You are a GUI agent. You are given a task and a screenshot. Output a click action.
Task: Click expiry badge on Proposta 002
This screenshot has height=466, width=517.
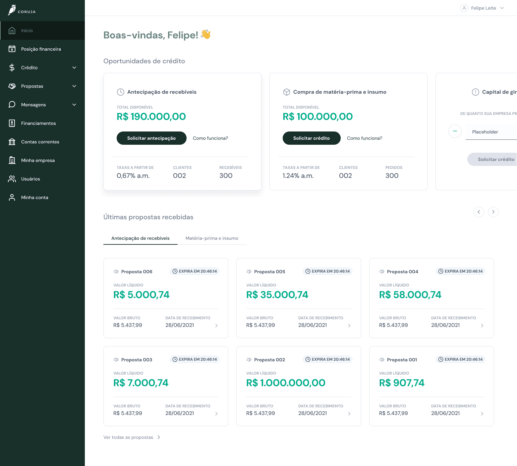327,359
